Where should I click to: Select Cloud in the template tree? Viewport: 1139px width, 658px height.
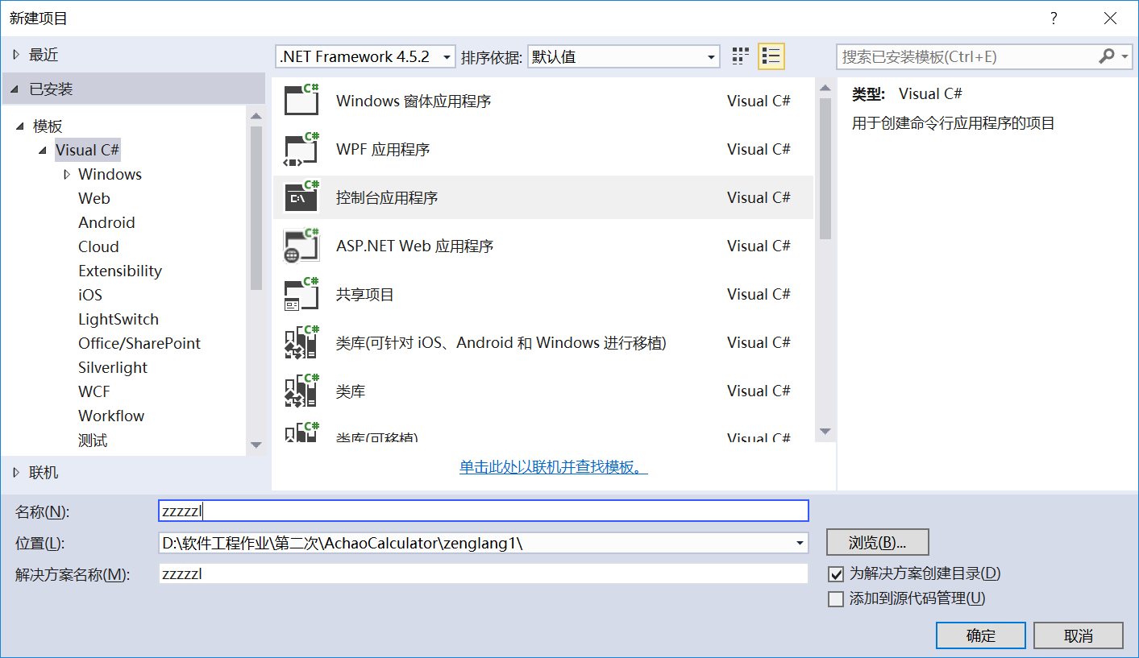[x=98, y=246]
